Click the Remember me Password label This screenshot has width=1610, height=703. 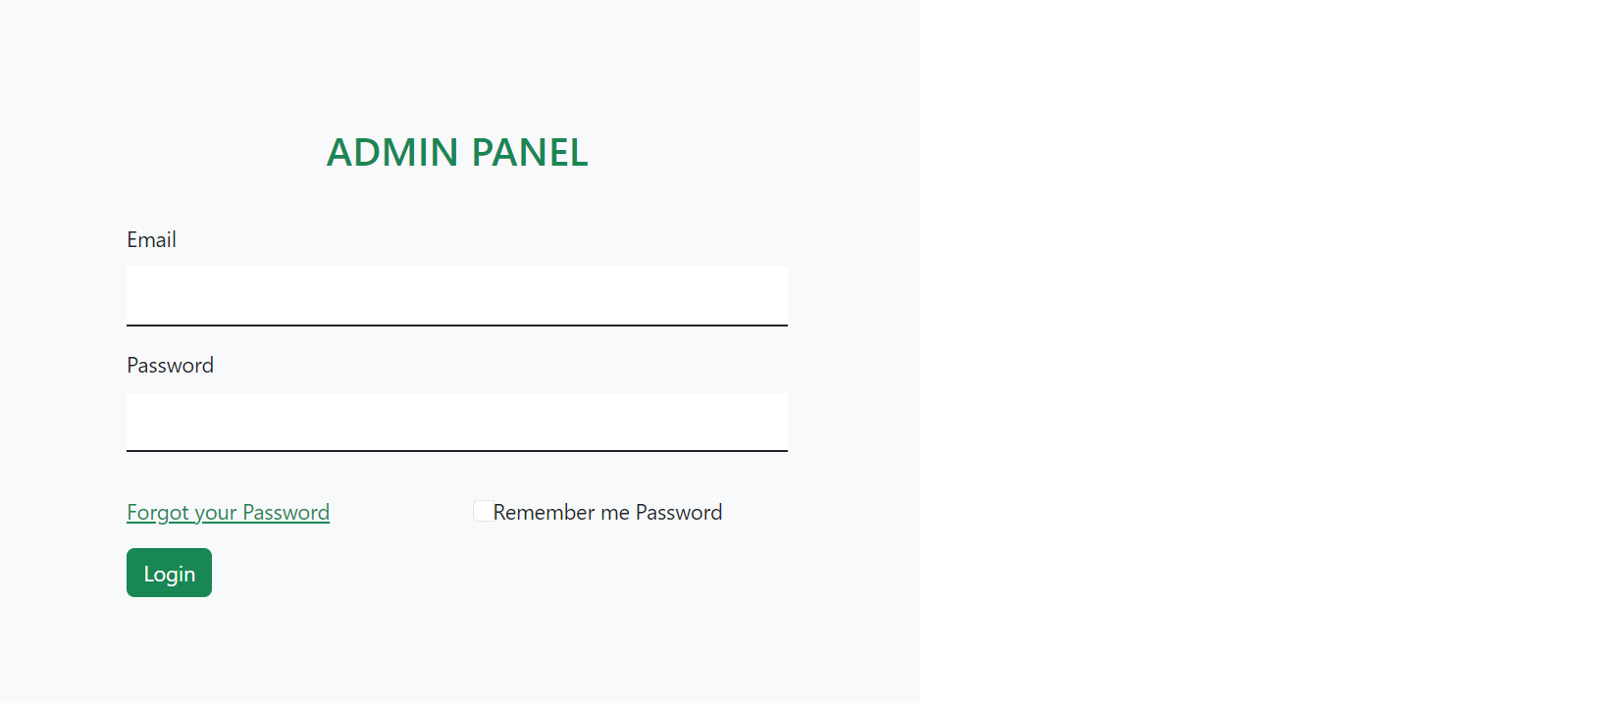tap(608, 512)
